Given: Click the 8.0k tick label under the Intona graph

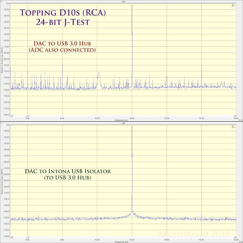Looking at the screenshot, I should [62, 240].
